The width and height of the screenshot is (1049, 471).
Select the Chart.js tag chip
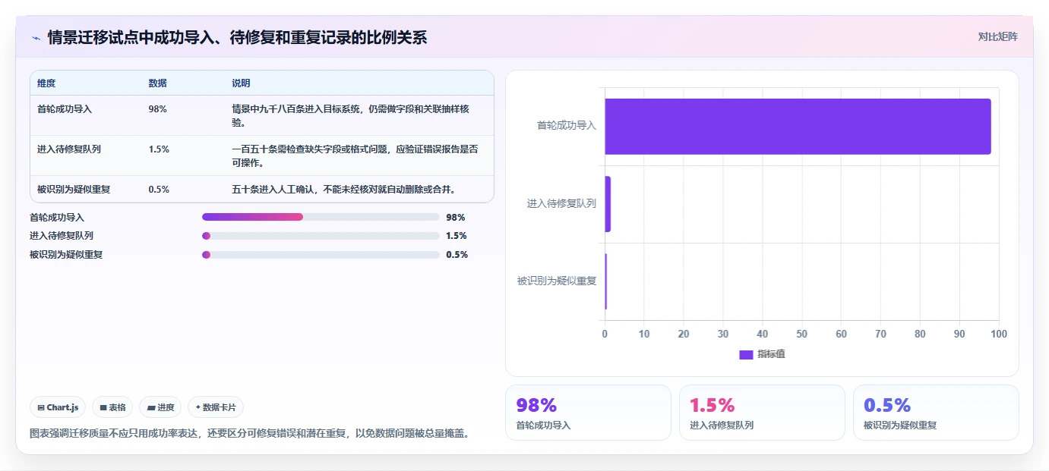58,407
